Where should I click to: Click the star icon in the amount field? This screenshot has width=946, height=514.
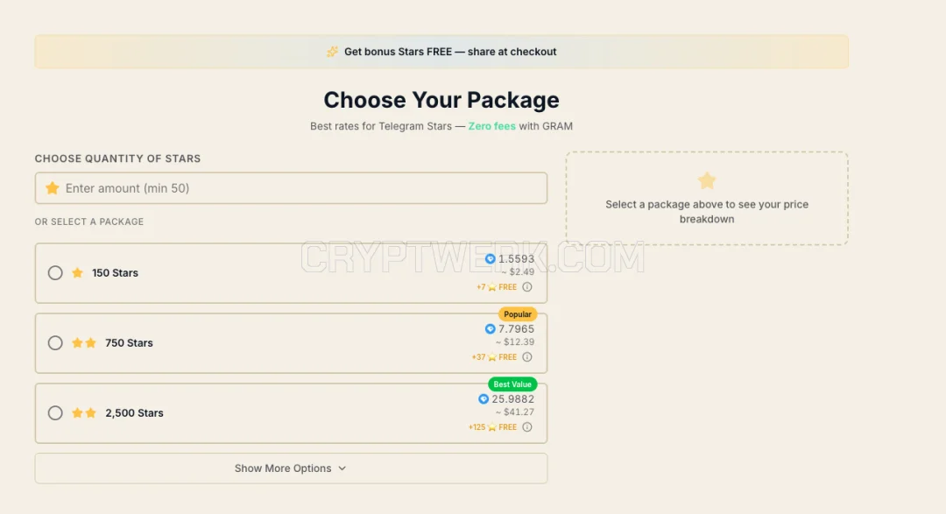tap(53, 188)
